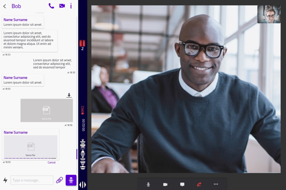Hang up the call with red phone
The image size is (286, 190).
199,184
